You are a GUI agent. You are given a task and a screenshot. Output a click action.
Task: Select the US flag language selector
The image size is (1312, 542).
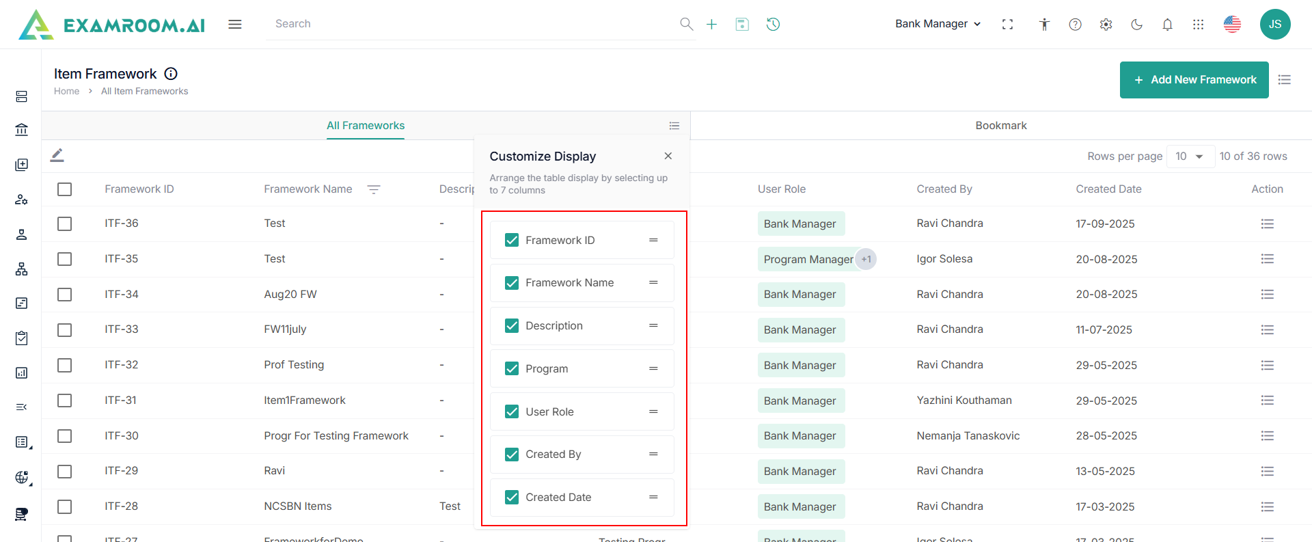(x=1232, y=25)
